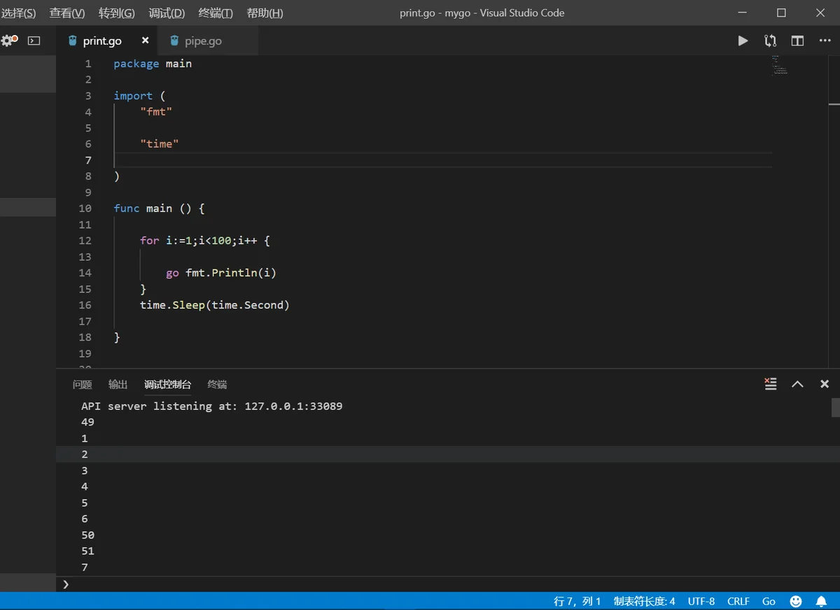Viewport: 840px width, 610px height.
Task: Open the compare changes icon in the editor toolbar
Action: pyautogui.click(x=770, y=41)
